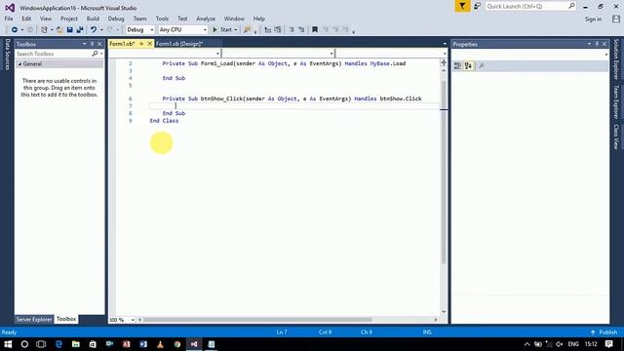Viewport: 624px width, 351px height.
Task: Open Property Pages wrench icon
Action: tap(481, 66)
